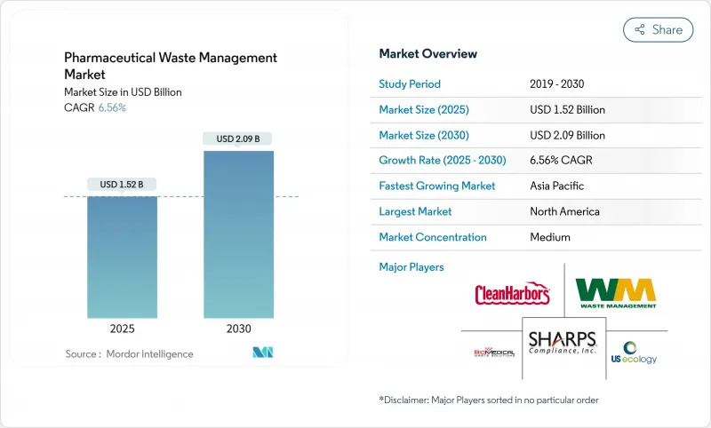Select the 2025 bar in the chart
The height and width of the screenshot is (428, 711).
(122, 257)
